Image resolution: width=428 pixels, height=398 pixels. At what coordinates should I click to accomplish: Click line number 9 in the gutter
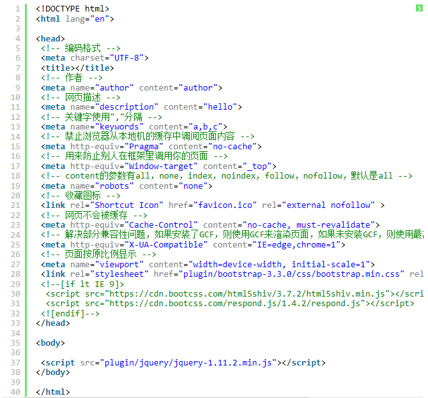pyautogui.click(x=18, y=88)
